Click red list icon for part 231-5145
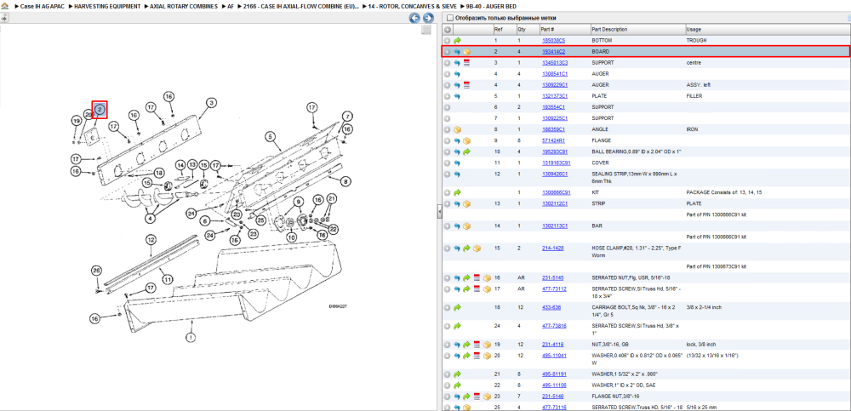 point(477,277)
